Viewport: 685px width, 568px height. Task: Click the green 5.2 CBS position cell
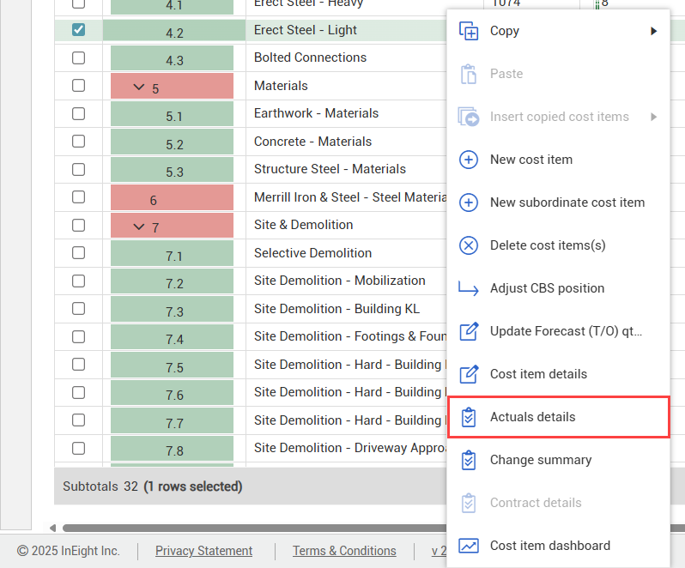point(173,142)
